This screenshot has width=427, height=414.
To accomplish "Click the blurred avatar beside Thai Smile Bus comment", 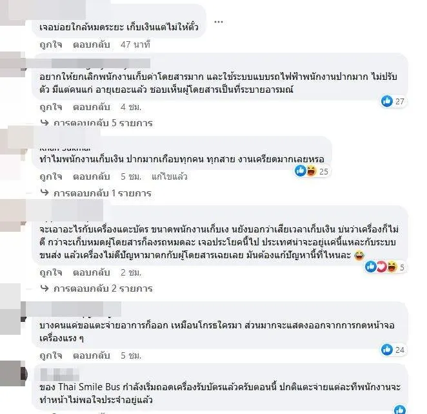I will [x=13, y=373].
